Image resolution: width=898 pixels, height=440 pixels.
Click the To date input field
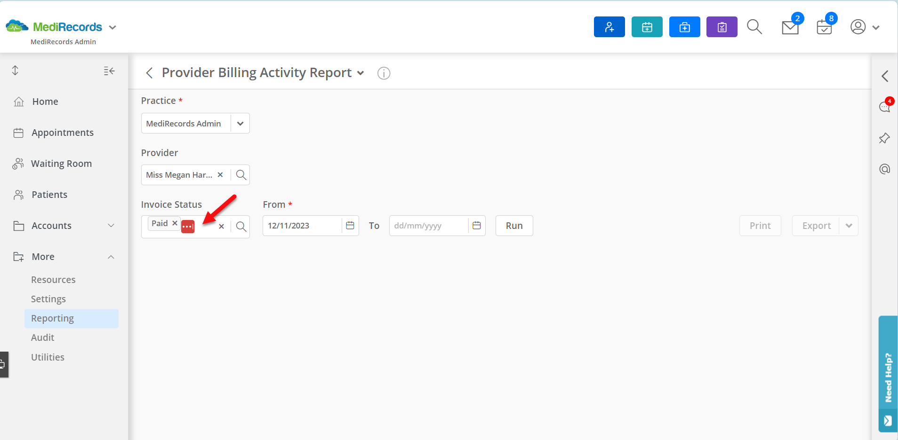tap(428, 226)
